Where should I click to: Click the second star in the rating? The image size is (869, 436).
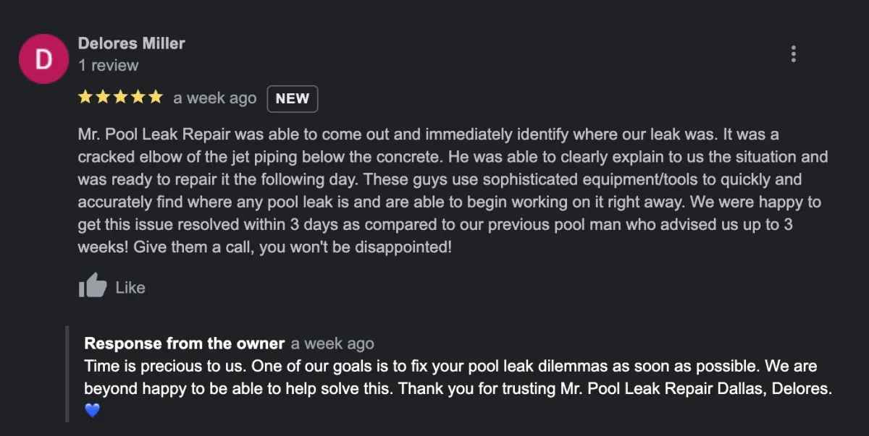[x=103, y=98]
